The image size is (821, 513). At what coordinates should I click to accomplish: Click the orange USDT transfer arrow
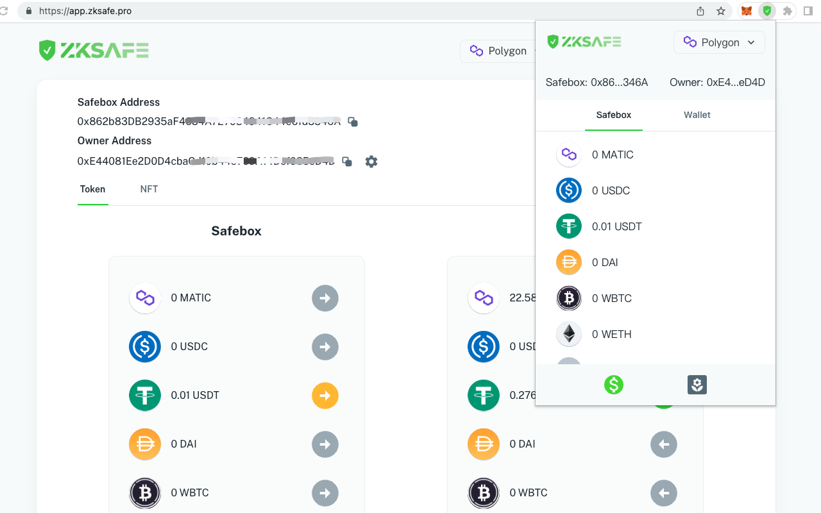(325, 396)
